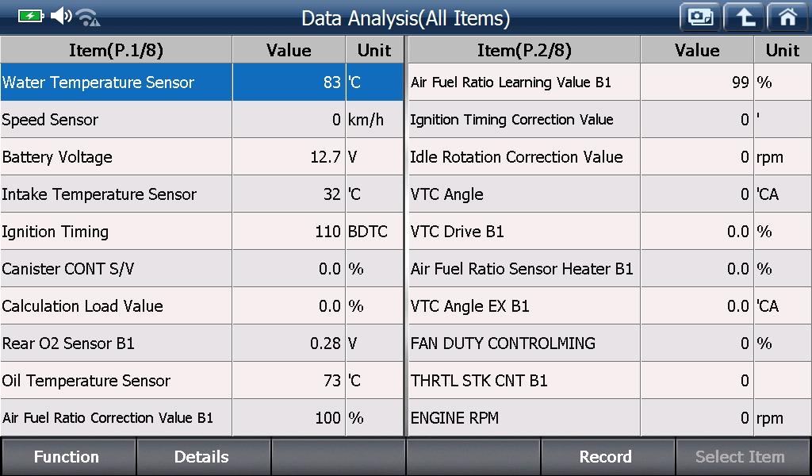Open the Function menu button
The width and height of the screenshot is (812, 476).
[68, 457]
